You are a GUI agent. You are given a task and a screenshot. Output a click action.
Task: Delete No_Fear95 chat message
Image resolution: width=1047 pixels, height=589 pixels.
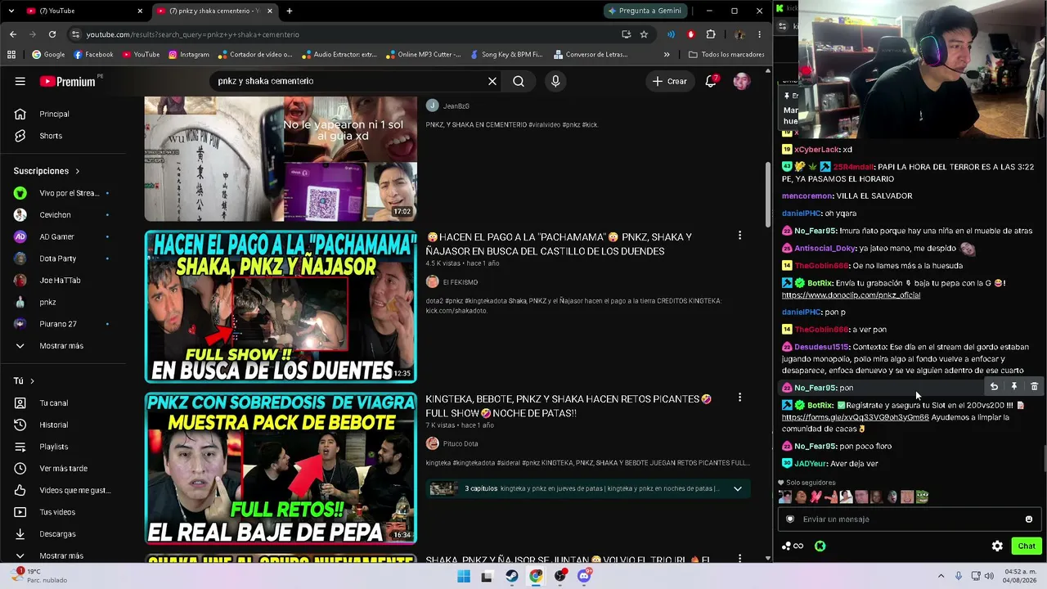click(x=1034, y=387)
